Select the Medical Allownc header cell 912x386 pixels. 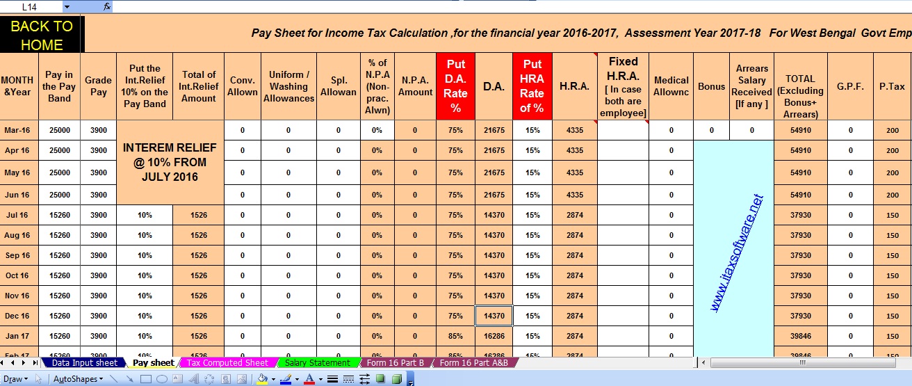point(671,86)
